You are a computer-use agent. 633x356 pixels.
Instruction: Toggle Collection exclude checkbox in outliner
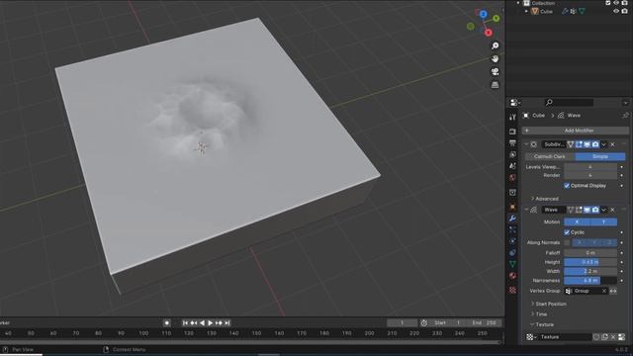point(608,3)
